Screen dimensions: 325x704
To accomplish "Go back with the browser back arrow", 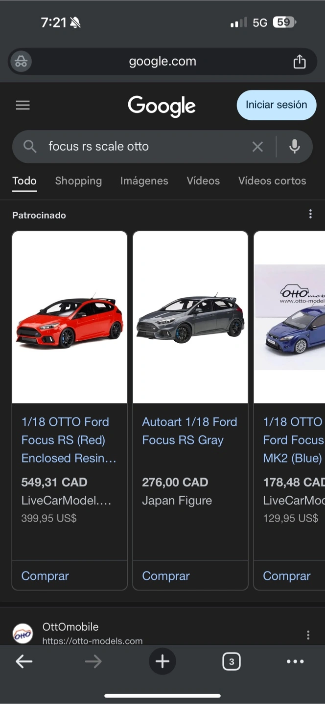I will tap(24, 661).
